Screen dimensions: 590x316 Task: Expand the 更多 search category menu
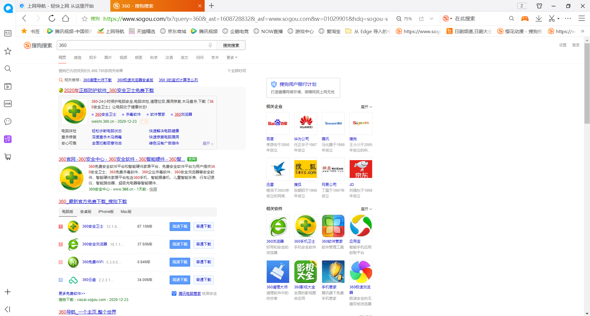point(232,58)
